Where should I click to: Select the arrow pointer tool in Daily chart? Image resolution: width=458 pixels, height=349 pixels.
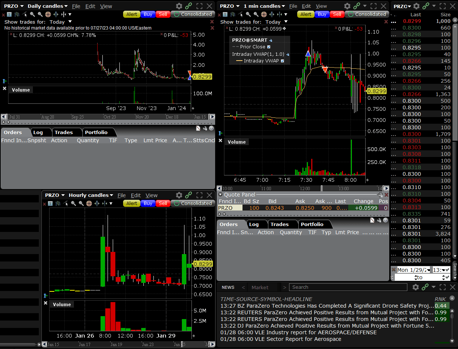(x=25, y=14)
